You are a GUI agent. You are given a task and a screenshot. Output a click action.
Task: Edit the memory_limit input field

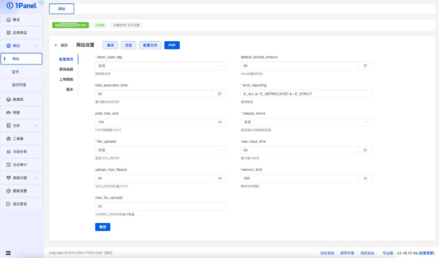pos(299,178)
